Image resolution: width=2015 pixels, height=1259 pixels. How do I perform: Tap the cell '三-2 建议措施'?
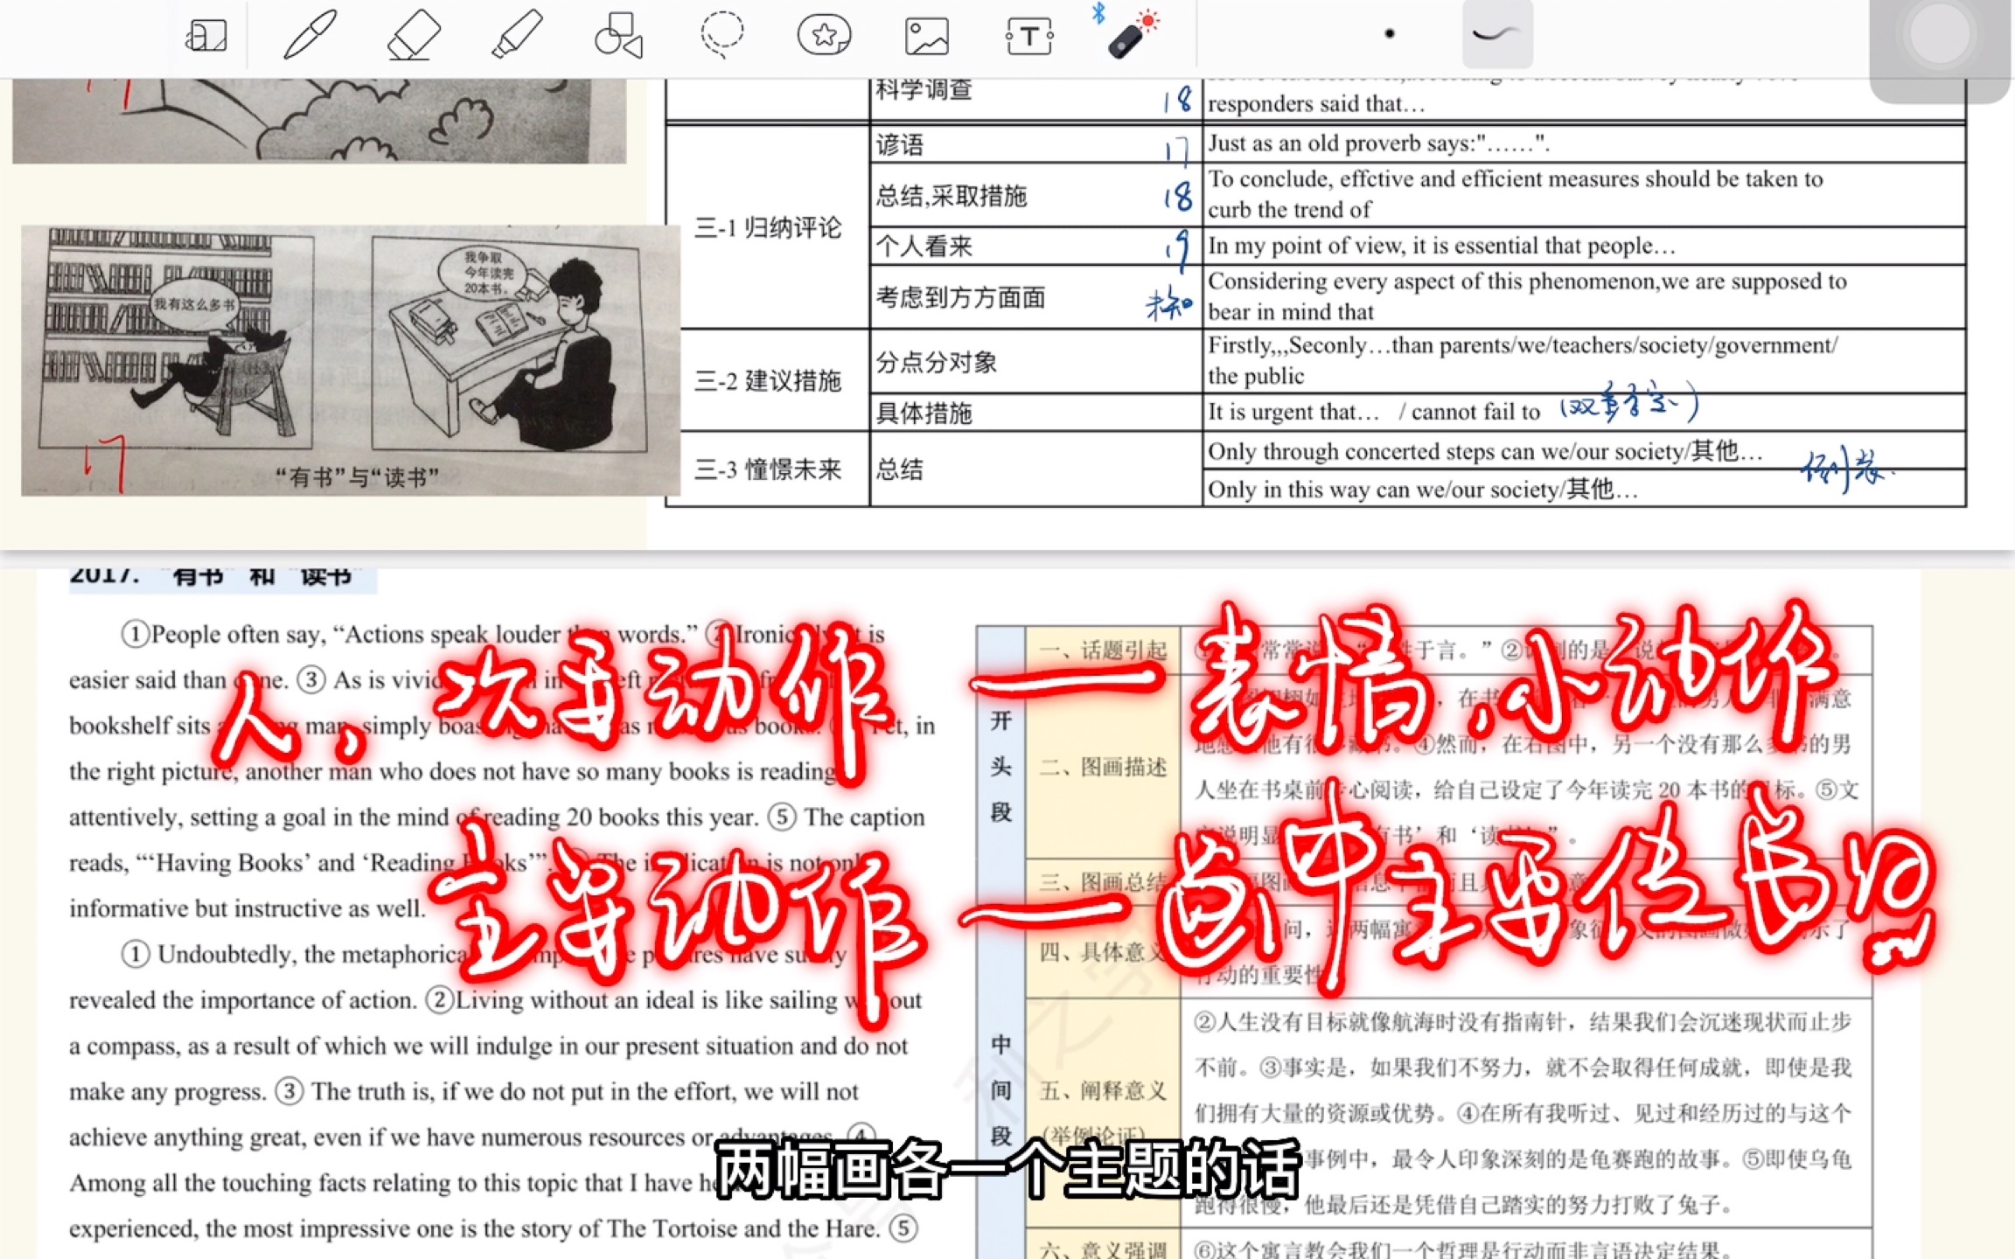click(768, 380)
